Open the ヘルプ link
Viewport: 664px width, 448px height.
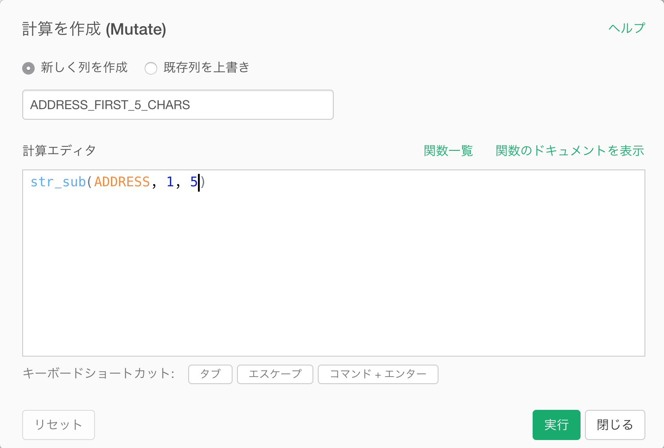point(626,28)
